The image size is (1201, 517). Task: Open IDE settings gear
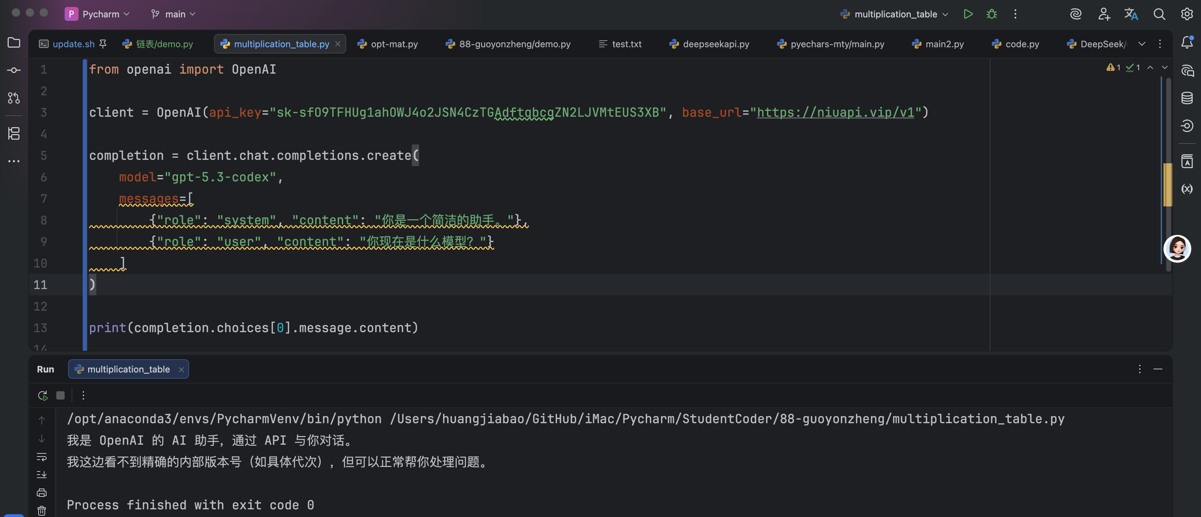pyautogui.click(x=1186, y=14)
